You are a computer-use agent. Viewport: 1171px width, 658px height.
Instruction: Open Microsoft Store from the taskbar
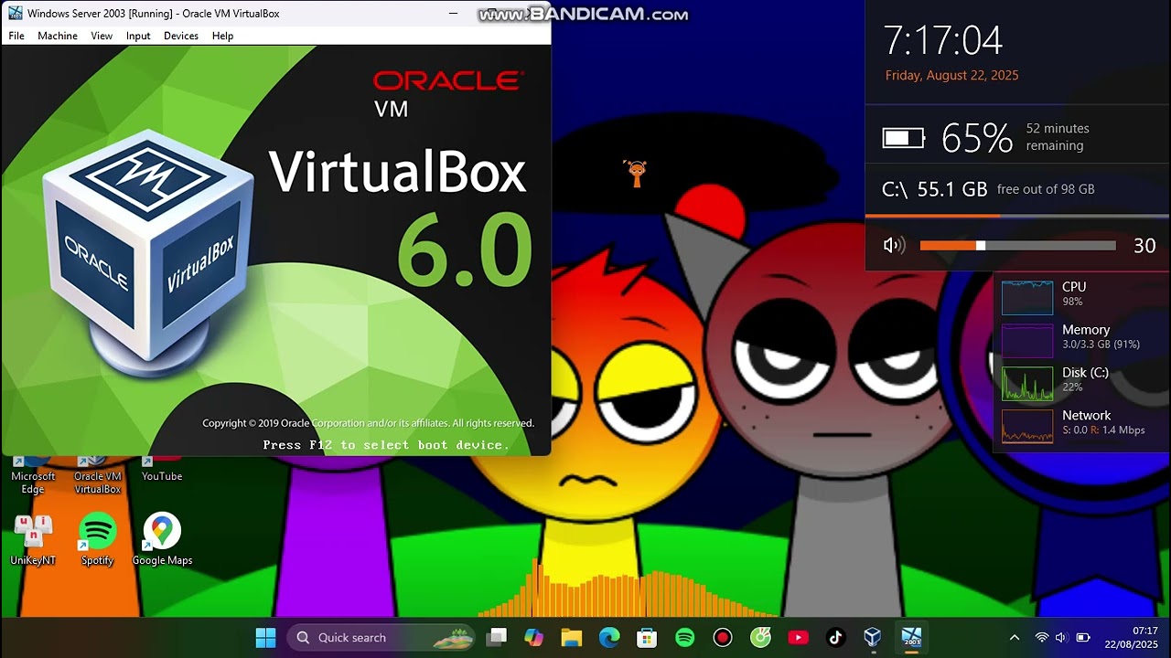click(x=647, y=638)
